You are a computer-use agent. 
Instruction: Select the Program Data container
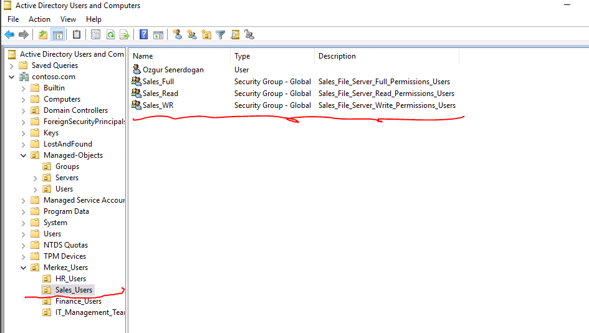coord(66,211)
